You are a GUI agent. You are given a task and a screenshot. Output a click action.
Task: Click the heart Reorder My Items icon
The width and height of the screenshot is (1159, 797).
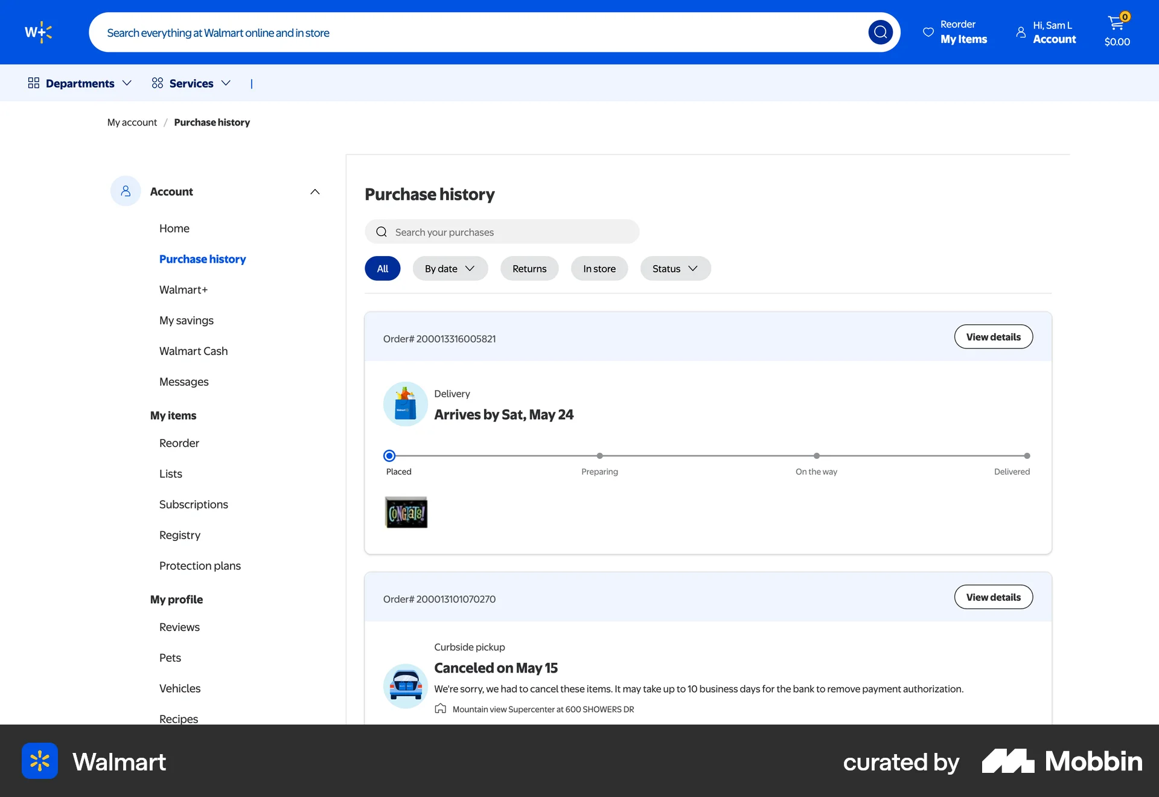coord(928,31)
